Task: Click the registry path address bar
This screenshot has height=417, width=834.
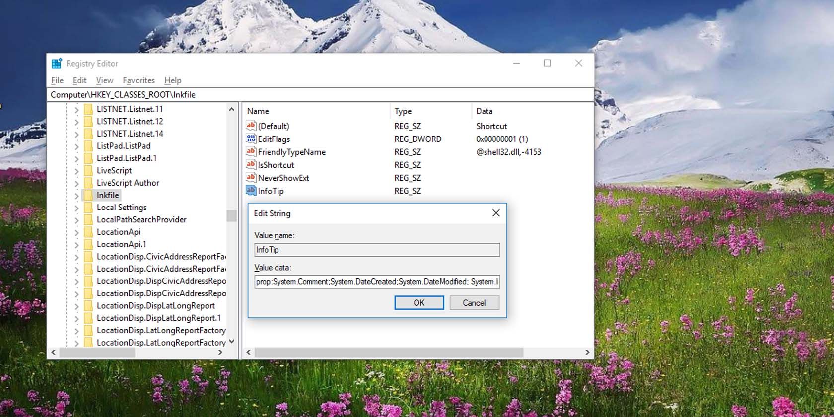Action: coord(320,95)
